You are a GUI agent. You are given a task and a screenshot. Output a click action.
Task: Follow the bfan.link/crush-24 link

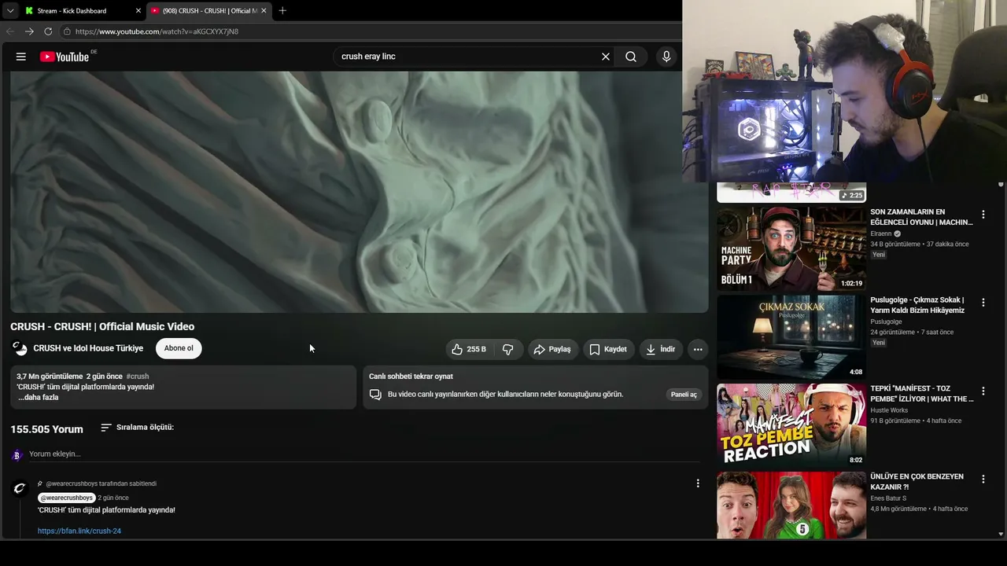click(79, 531)
